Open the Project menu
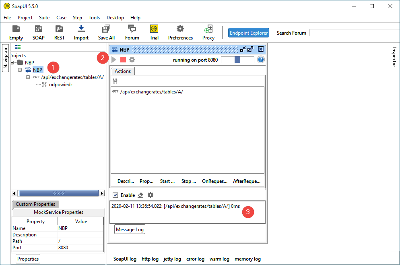 [x=25, y=18]
